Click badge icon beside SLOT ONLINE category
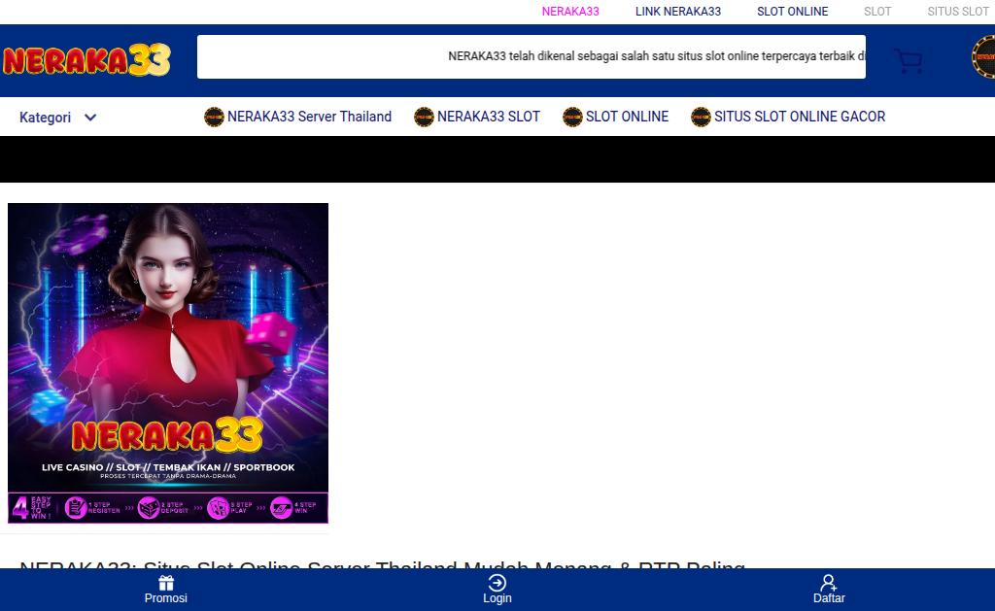 click(x=572, y=117)
